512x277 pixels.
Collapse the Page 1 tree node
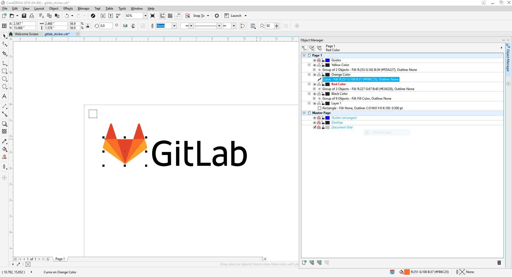(304, 55)
